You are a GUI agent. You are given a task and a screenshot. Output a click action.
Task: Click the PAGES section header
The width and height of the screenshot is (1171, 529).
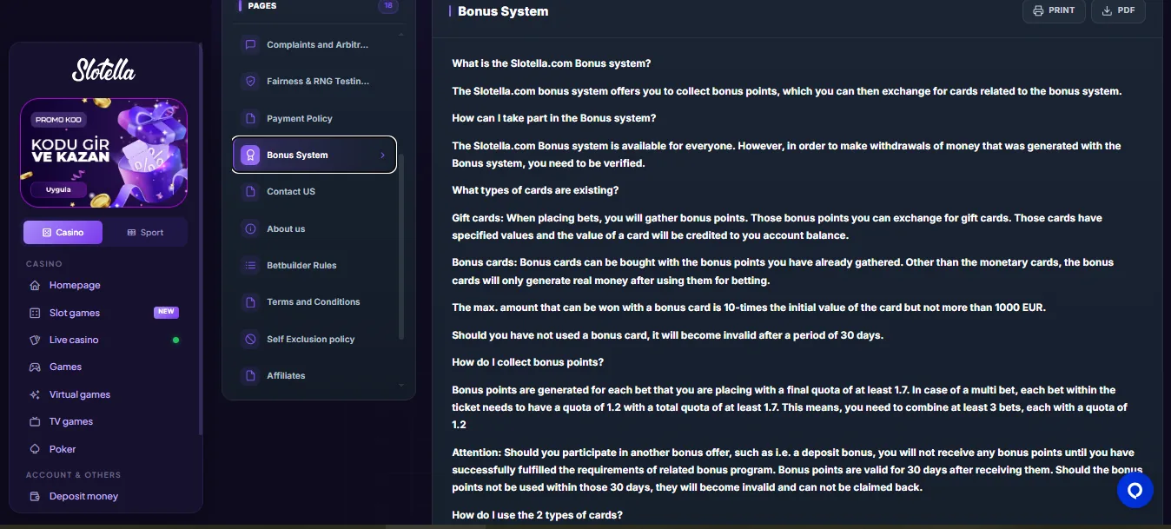261,5
